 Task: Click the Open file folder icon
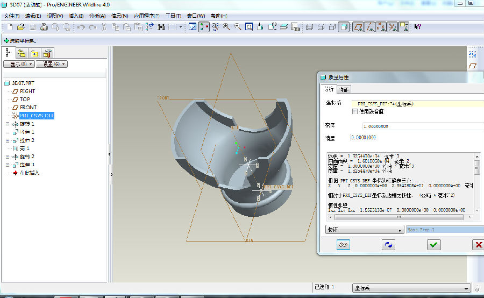20,27
